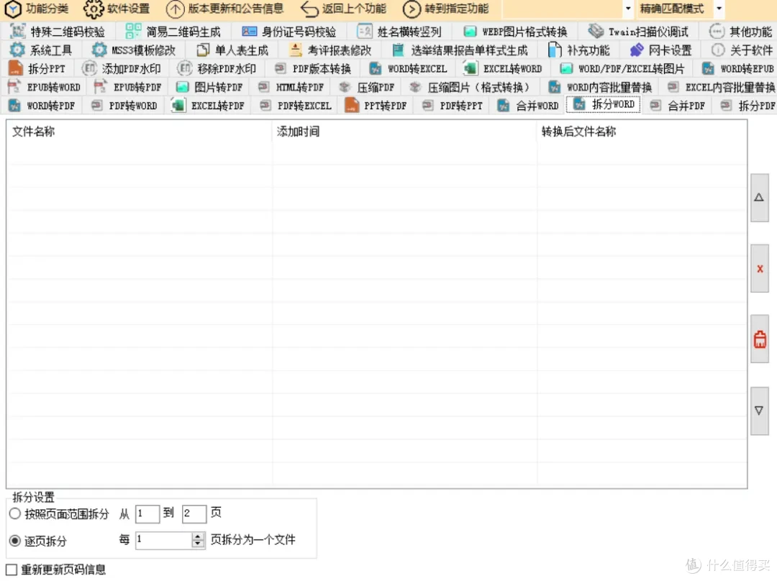Open 补充功能 tab

[x=579, y=50]
